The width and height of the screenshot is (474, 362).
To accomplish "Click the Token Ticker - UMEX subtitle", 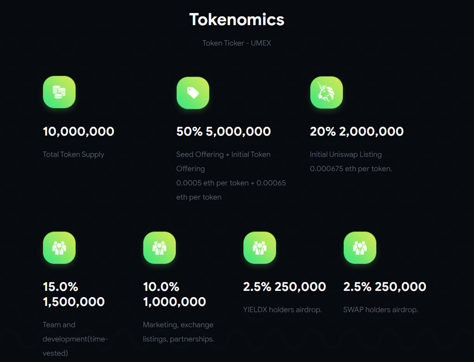I will [237, 43].
